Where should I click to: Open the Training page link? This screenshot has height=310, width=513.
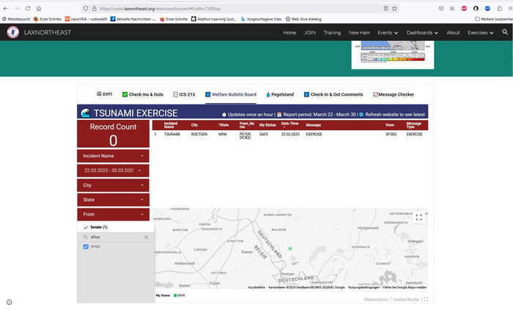pos(332,32)
